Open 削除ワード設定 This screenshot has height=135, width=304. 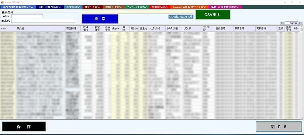[x=114, y=7]
